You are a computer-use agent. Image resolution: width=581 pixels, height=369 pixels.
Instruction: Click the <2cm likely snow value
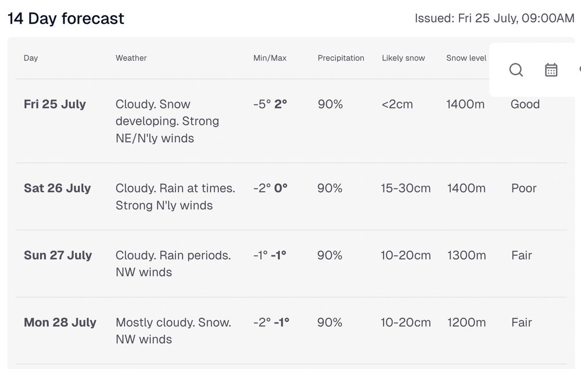[x=397, y=104]
